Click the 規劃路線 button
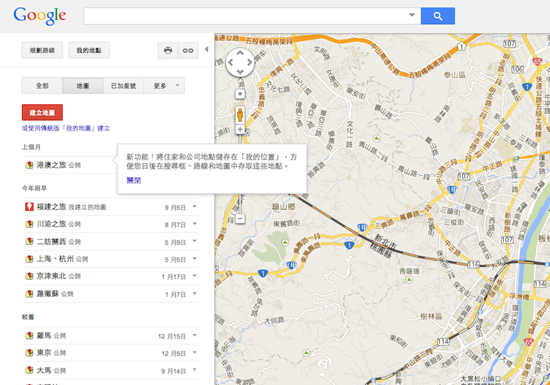This screenshot has height=385, width=550. pyautogui.click(x=42, y=50)
